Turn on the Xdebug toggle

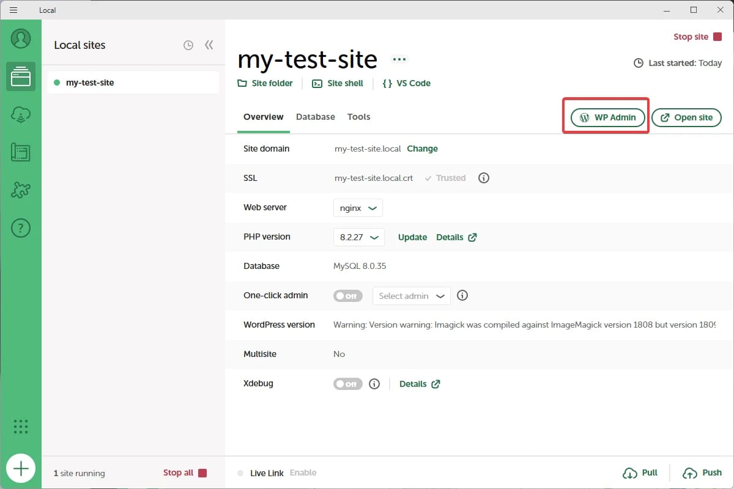click(x=347, y=384)
